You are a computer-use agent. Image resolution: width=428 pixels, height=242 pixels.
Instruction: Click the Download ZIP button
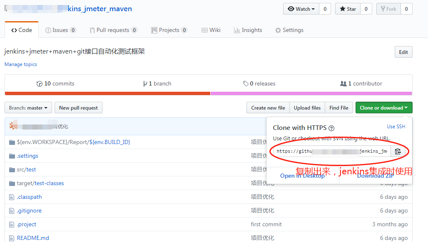pos(375,176)
